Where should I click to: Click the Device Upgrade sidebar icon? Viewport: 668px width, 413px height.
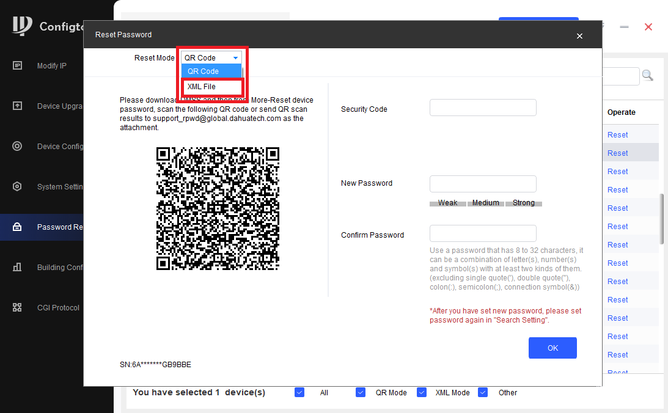[x=17, y=106]
